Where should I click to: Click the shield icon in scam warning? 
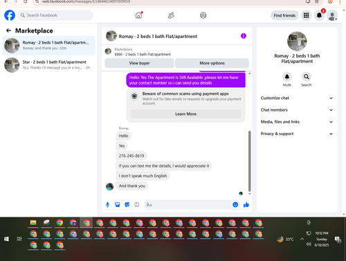[134, 96]
